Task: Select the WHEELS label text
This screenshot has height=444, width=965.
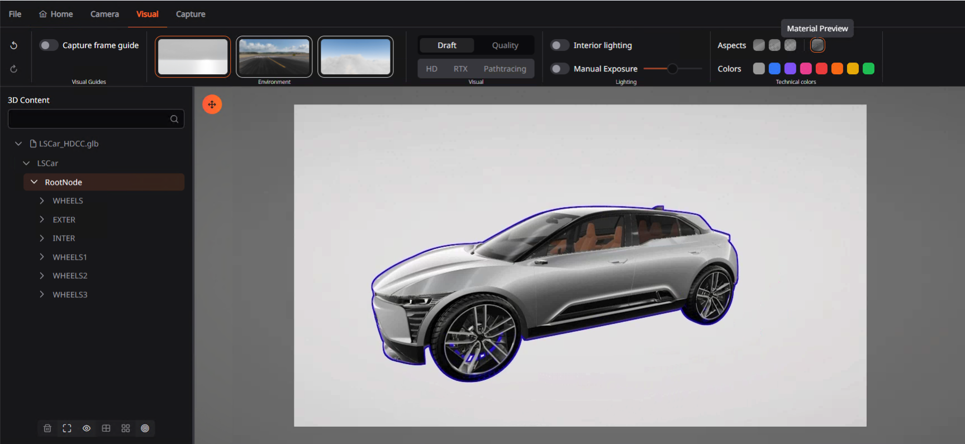Action: point(68,200)
